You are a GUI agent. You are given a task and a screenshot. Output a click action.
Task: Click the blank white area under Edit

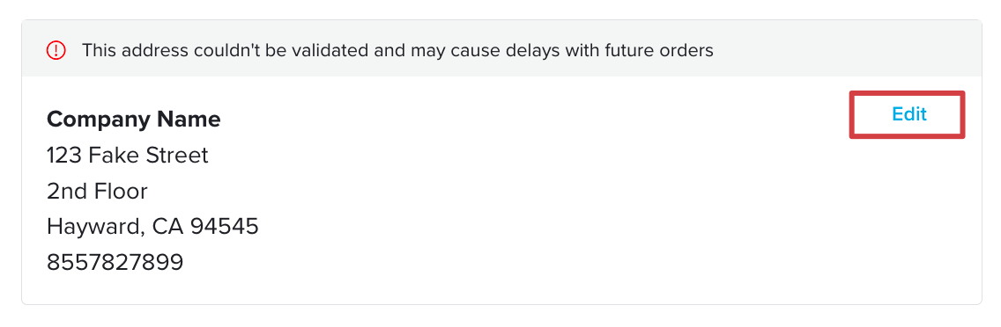coord(907,217)
